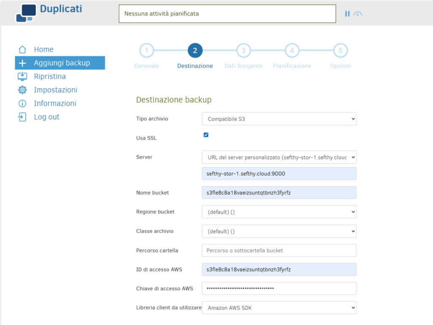Viewport: 433px width, 325px height.
Task: Click the Duplicati logo icon
Action: click(x=25, y=13)
